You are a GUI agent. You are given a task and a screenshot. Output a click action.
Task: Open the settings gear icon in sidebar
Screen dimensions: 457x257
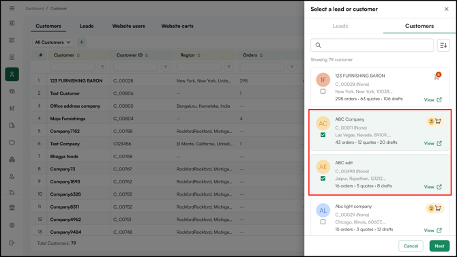coord(12,225)
